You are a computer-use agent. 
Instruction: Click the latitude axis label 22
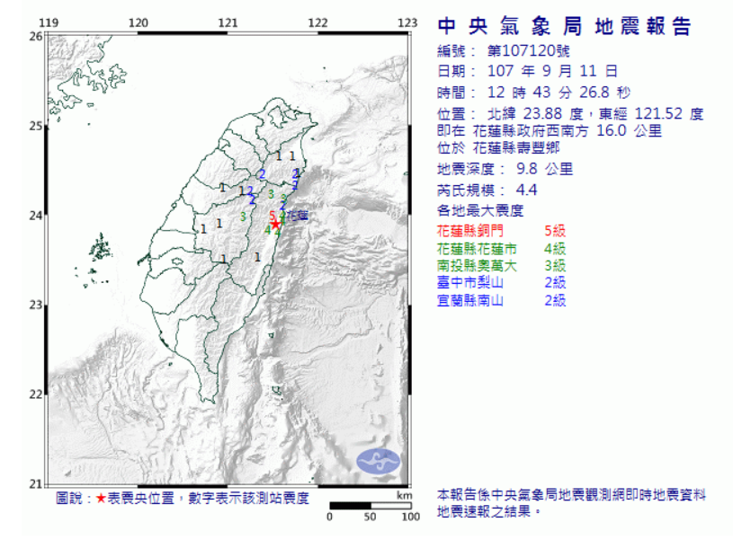tap(36, 394)
